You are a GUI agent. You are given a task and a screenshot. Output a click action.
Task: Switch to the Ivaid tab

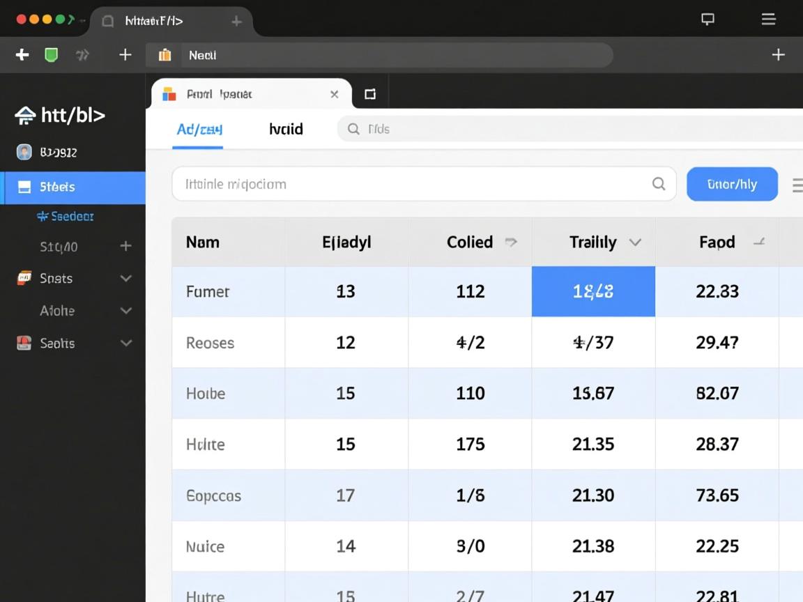[286, 129]
